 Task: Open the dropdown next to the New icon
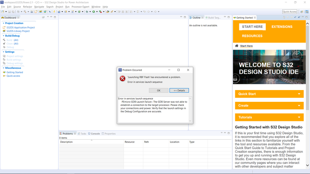tap(6, 12)
